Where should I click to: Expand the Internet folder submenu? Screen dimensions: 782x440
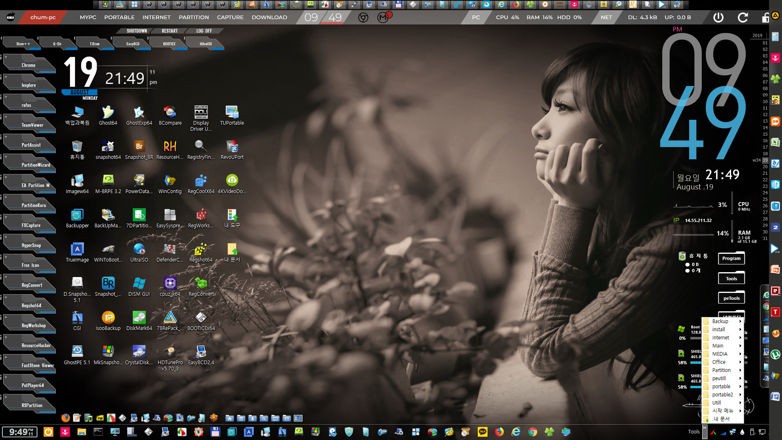(723, 338)
